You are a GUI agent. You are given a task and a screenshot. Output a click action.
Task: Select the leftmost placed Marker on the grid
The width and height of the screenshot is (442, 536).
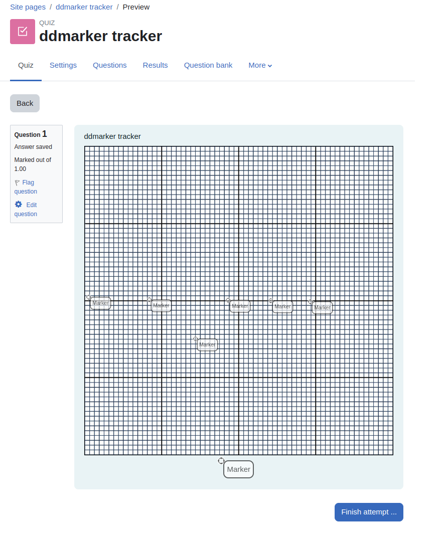click(100, 303)
